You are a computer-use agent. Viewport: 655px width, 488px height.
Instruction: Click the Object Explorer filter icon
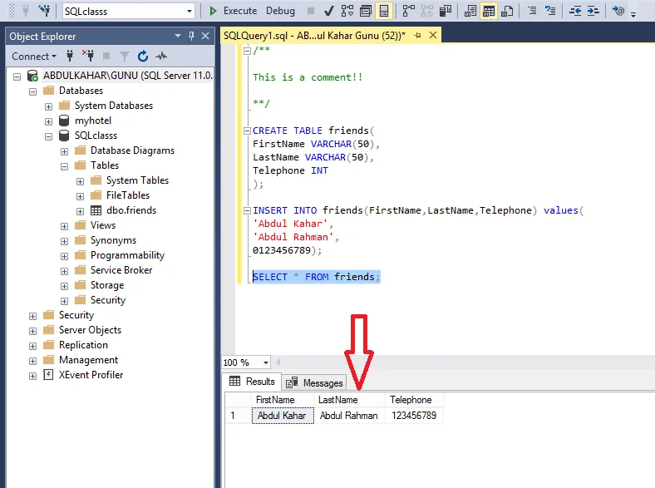point(125,56)
